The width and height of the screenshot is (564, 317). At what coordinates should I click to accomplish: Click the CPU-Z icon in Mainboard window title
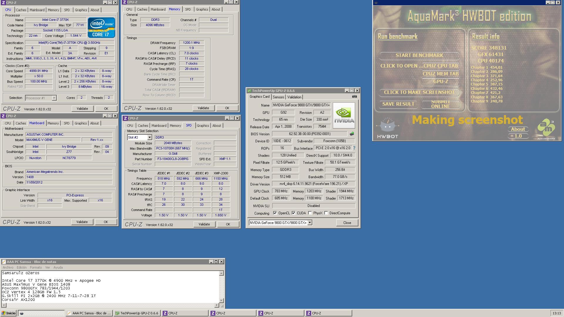click(x=3, y=116)
